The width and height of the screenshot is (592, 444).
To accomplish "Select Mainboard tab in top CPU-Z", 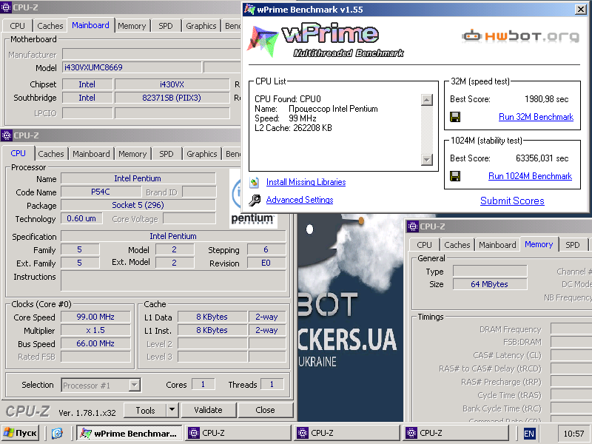I will point(90,25).
